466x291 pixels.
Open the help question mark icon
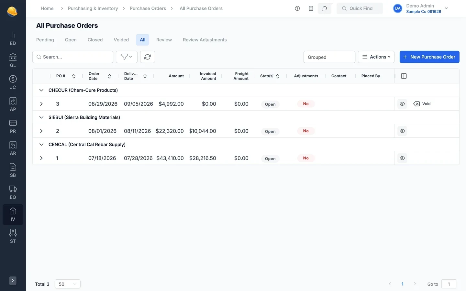[x=297, y=8]
